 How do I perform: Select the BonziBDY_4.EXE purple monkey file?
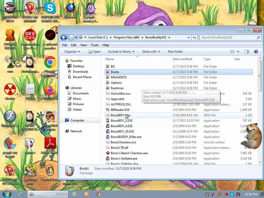122,126
